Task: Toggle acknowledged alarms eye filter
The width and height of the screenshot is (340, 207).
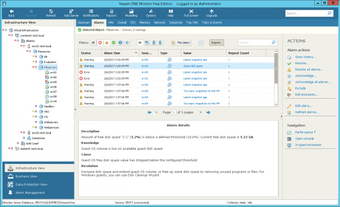Action: click(127, 43)
